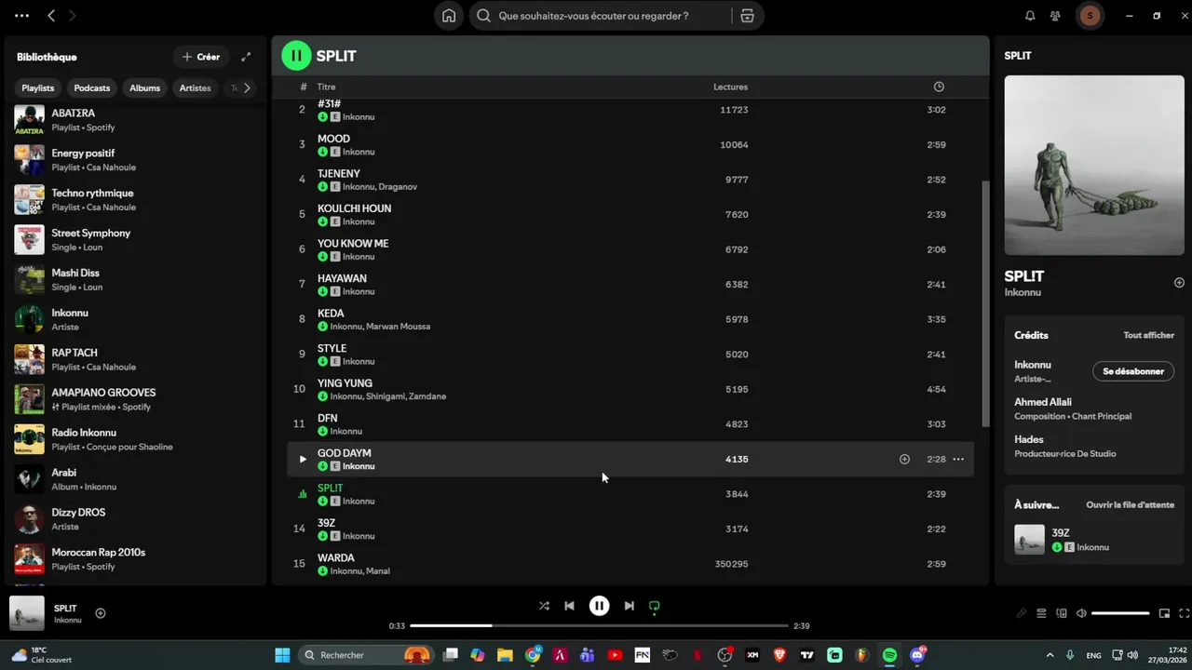Mute the volume speaker icon

(x=1081, y=613)
